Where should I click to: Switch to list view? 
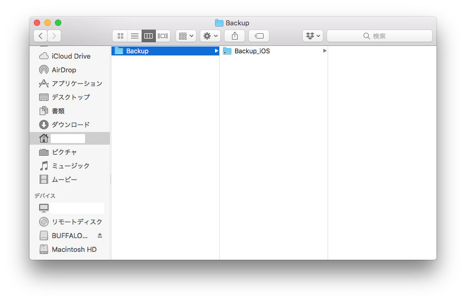(x=134, y=36)
